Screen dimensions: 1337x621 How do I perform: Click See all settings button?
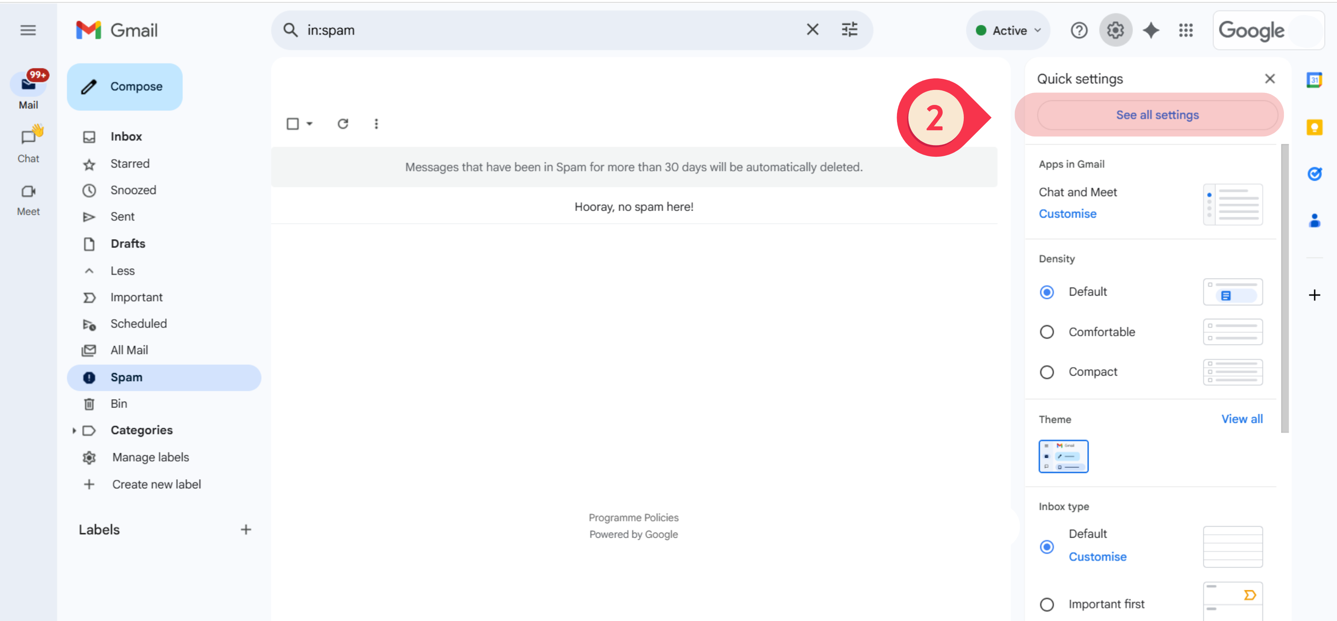pos(1157,115)
